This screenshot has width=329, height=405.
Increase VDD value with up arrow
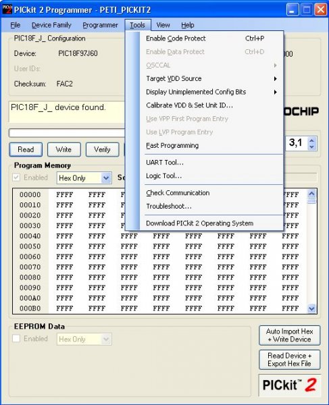tap(312, 141)
